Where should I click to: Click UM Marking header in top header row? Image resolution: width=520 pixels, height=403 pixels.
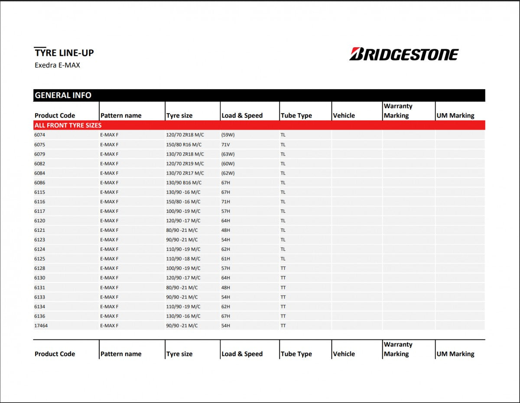point(455,116)
